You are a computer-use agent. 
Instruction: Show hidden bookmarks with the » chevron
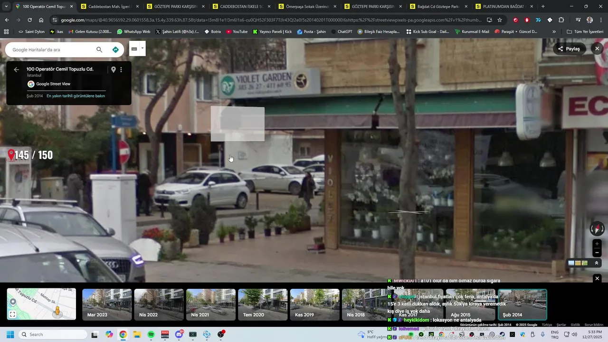[x=554, y=31]
